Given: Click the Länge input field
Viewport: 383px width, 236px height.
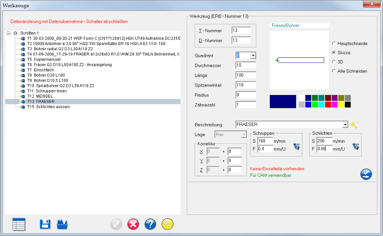Looking at the screenshot, I should coord(246,75).
